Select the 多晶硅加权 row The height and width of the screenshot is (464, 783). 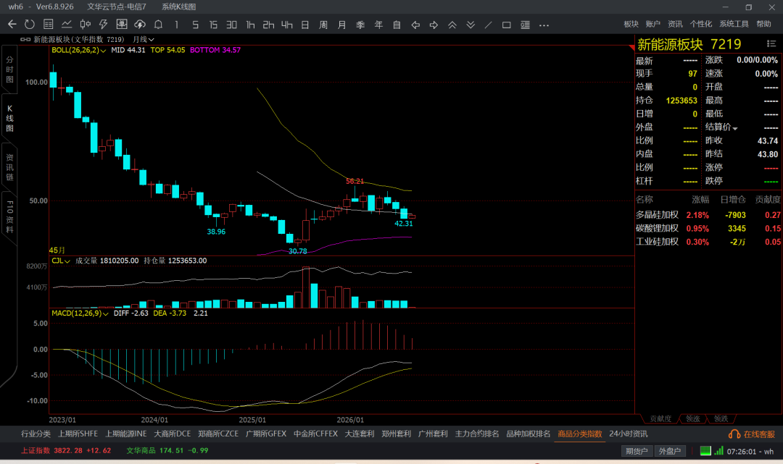click(708, 215)
